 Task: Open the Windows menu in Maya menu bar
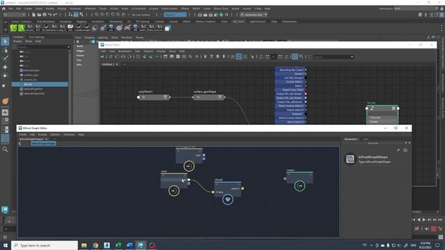pyautogui.click(x=75, y=9)
